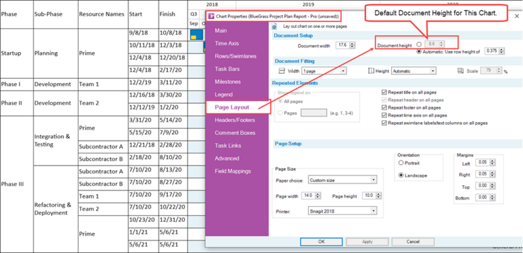Select the manual Document height radio button
Viewport: 523px width, 253px height.
pos(419,44)
